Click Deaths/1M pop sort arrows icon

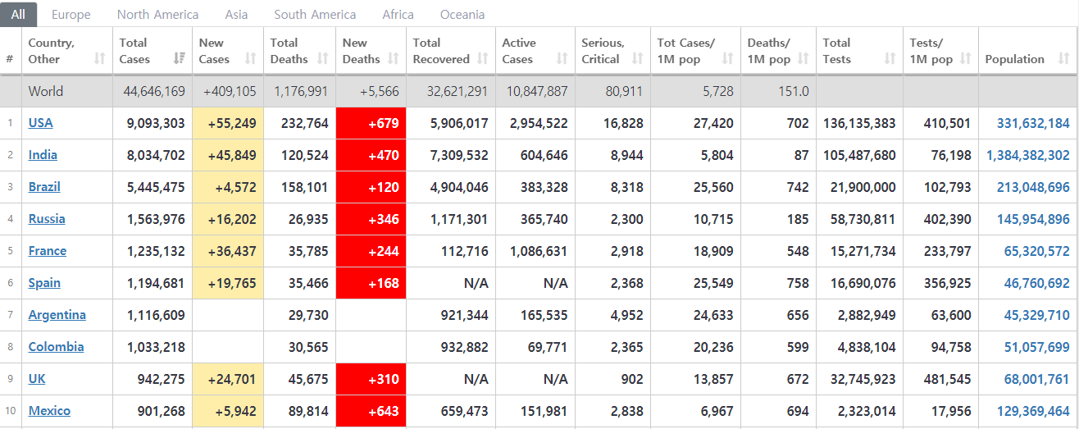(803, 59)
